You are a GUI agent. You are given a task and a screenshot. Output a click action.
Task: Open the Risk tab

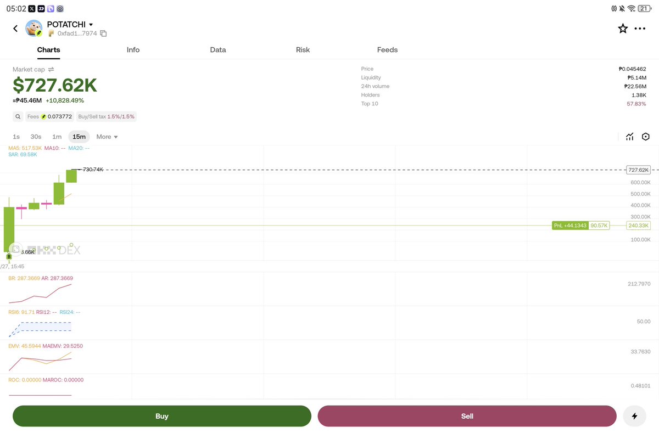[303, 49]
